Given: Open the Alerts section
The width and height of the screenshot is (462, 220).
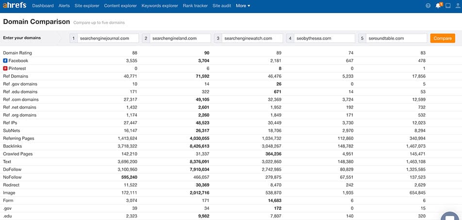Looking at the screenshot, I should [64, 6].
